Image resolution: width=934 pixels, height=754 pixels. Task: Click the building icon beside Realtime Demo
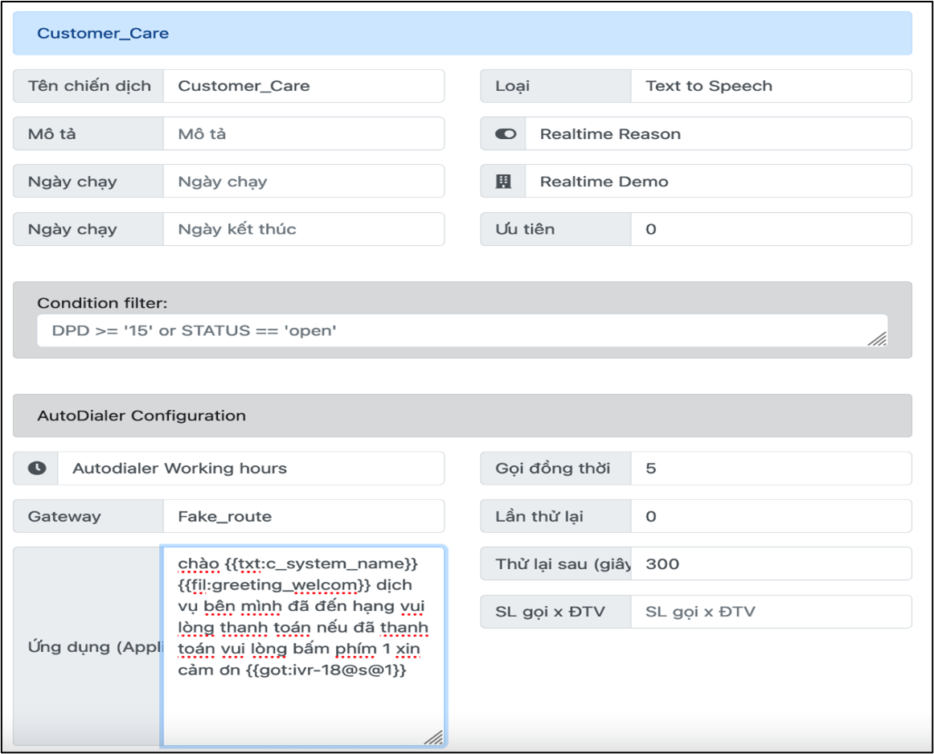point(503,182)
